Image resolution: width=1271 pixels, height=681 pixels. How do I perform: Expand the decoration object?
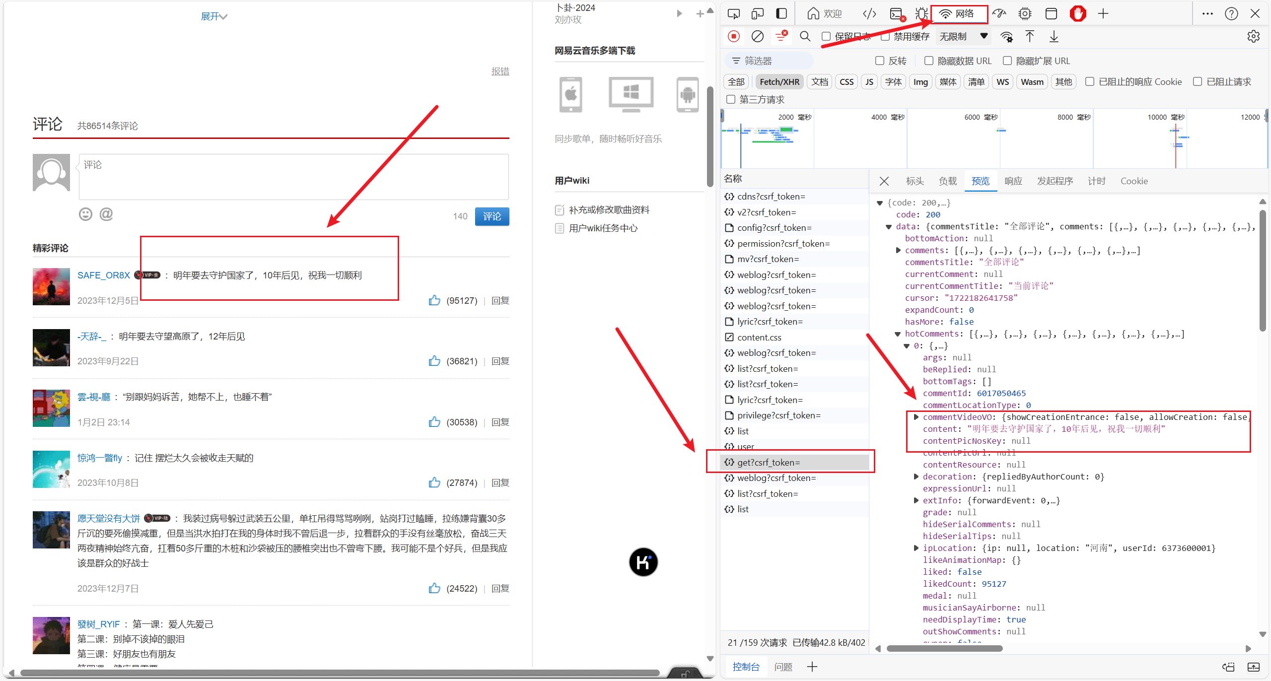point(916,477)
